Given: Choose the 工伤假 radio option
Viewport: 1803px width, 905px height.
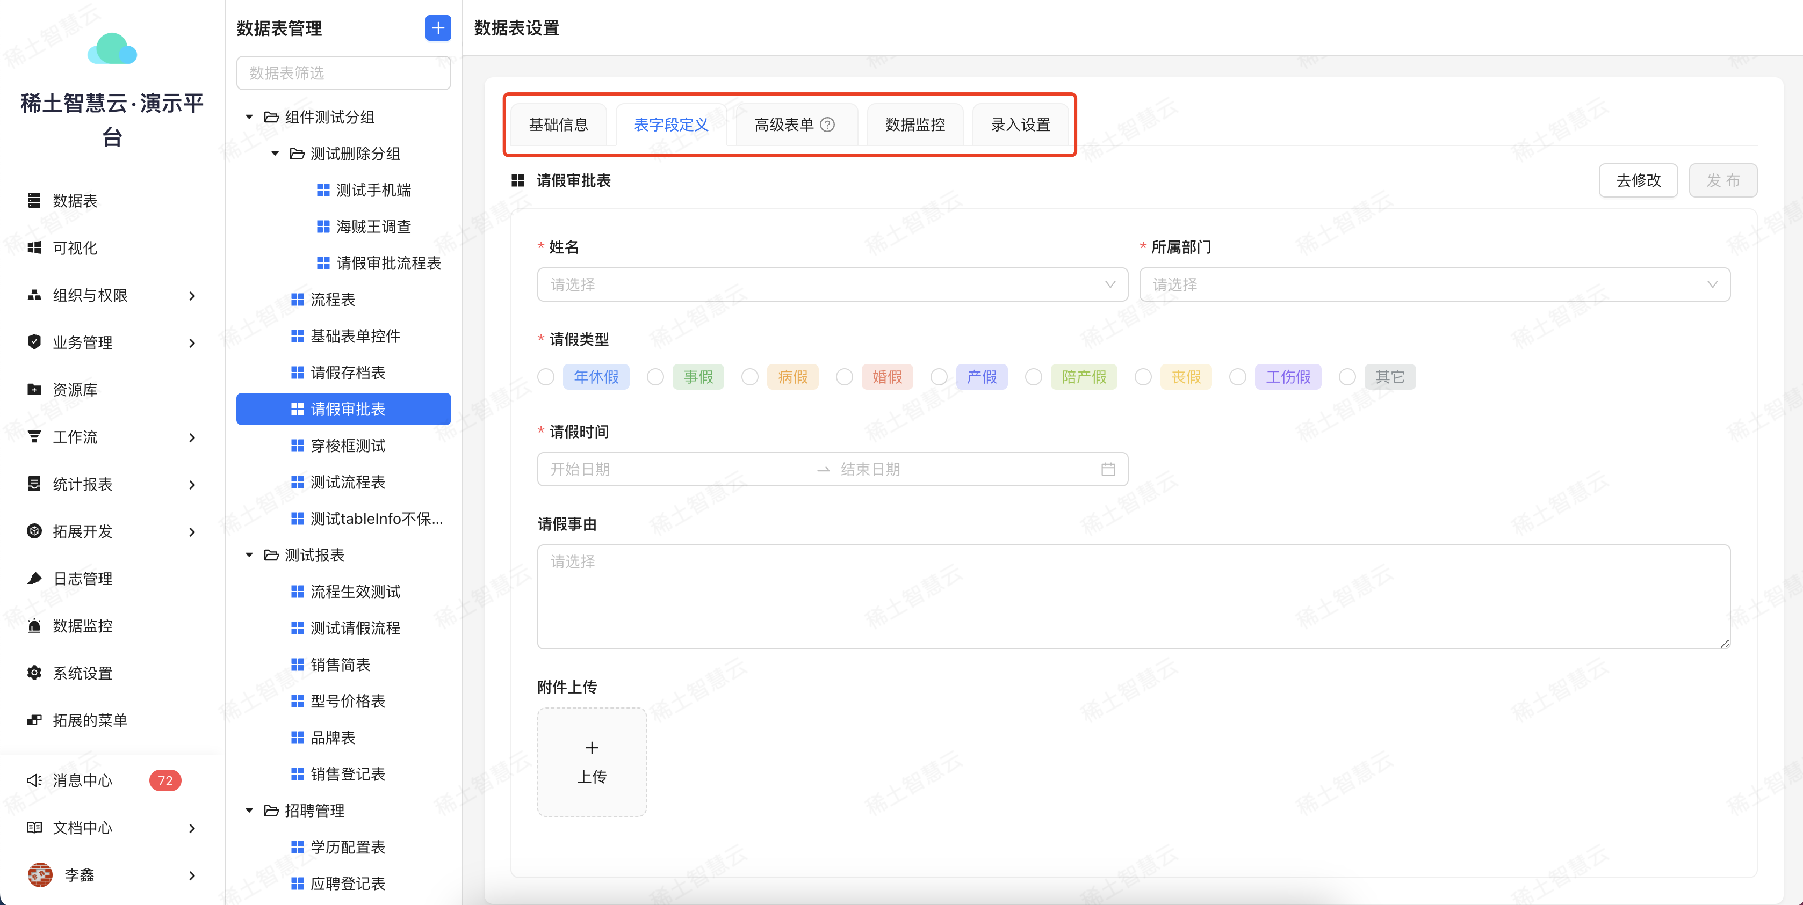Looking at the screenshot, I should (x=1237, y=377).
